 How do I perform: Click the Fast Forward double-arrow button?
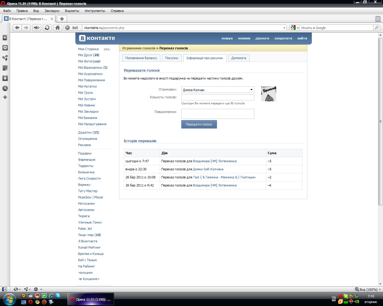coord(37,28)
